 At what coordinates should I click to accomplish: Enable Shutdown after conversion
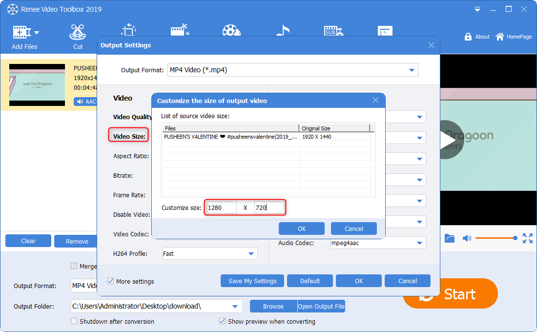74,321
